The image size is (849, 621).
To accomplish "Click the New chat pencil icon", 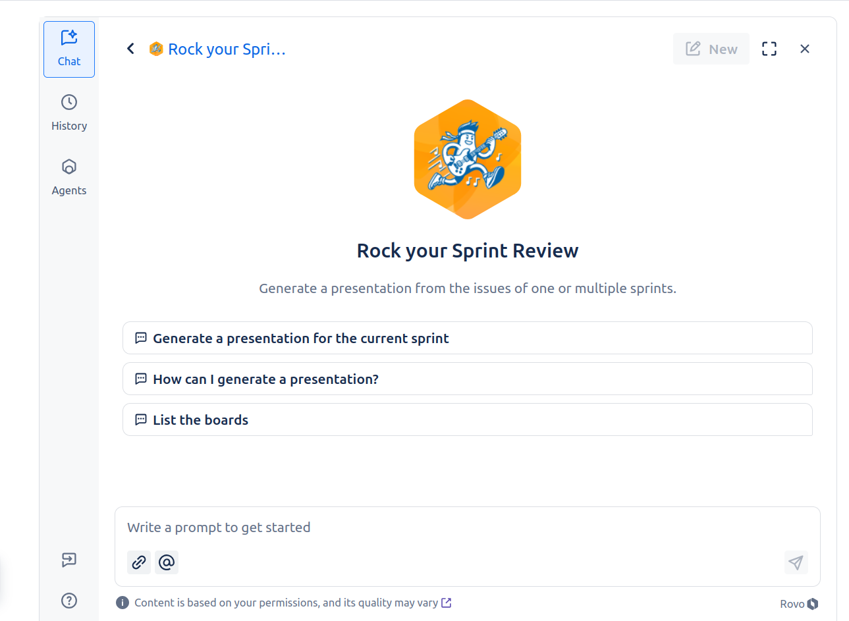I will (x=711, y=48).
